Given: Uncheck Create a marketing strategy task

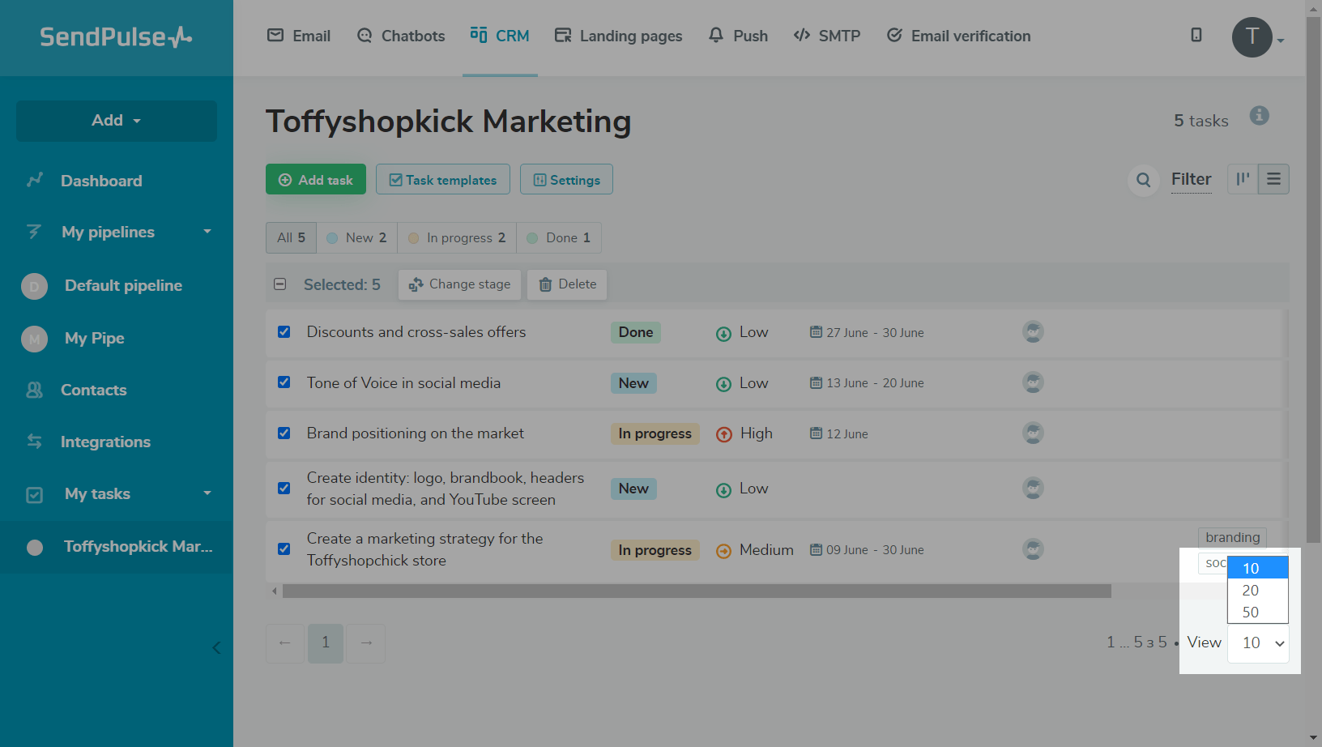Looking at the screenshot, I should (284, 549).
